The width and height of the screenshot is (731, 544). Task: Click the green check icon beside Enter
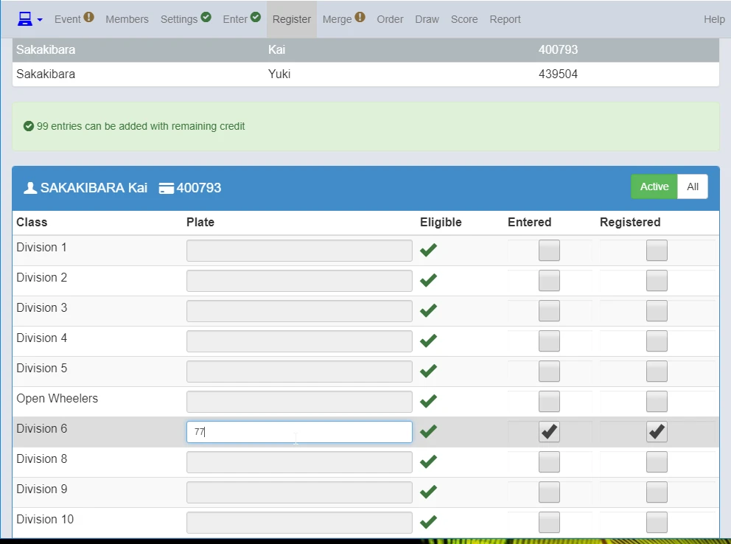(x=256, y=17)
